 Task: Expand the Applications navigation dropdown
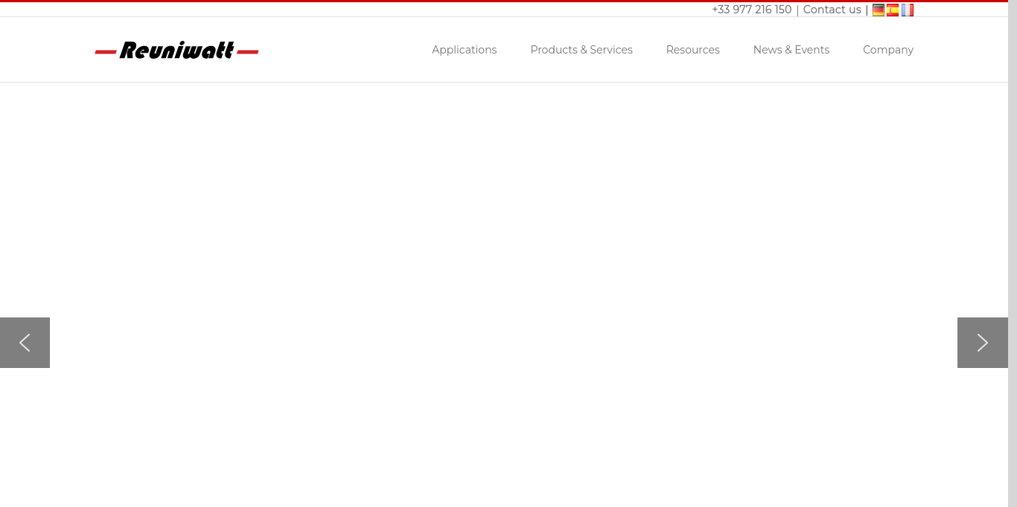tap(464, 50)
